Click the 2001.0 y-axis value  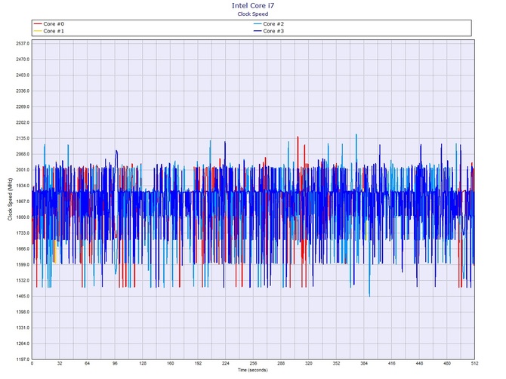pos(23,170)
